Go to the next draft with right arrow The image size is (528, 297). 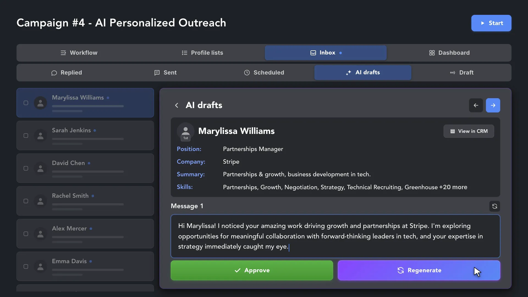(493, 105)
